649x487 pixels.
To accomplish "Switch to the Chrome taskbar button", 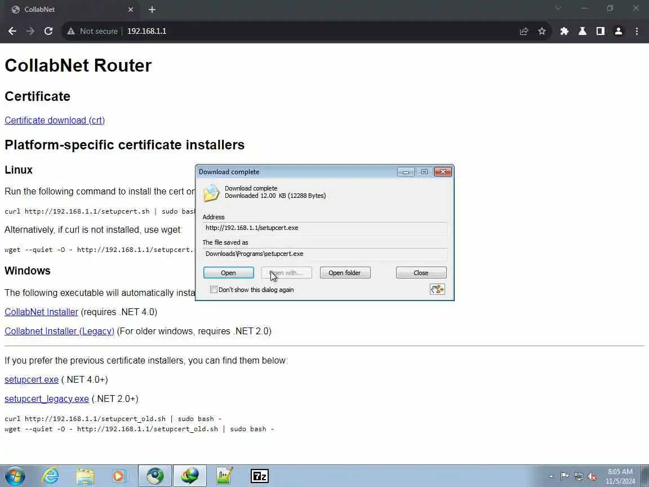I will 155,476.
